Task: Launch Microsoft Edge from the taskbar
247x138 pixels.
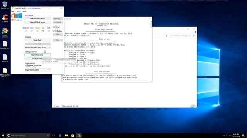Action: pos(60,135)
